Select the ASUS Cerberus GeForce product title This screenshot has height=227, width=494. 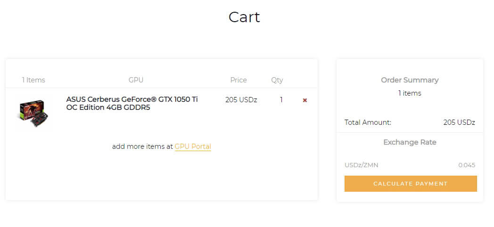pos(132,104)
